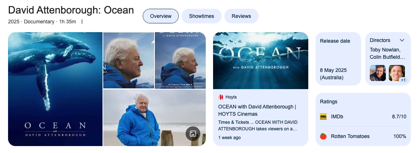Click the 'Hoyts' source name
This screenshot has width=417, height=153.
[231, 97]
